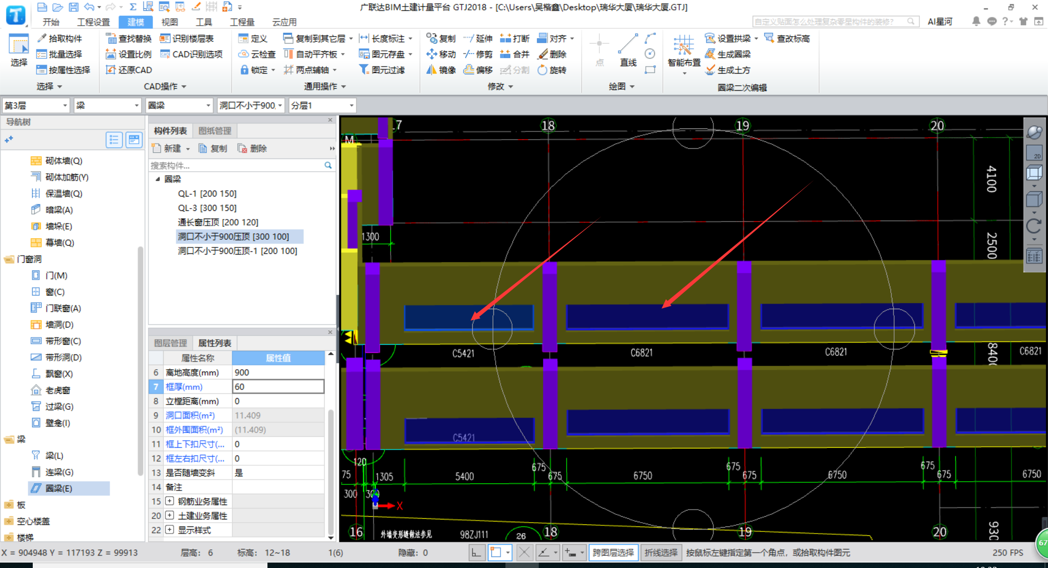Screen dimensions: 1048x568
Task: Expand the 显示样式 property group
Action: 170,529
